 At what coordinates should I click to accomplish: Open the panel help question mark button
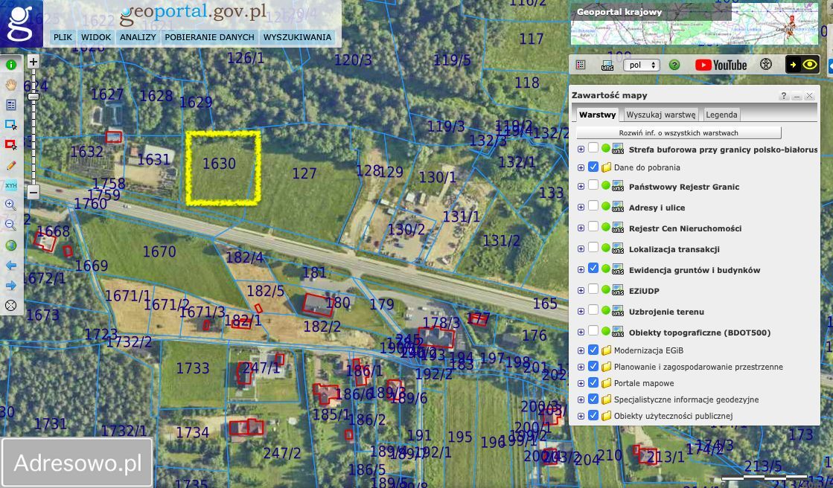point(784,95)
